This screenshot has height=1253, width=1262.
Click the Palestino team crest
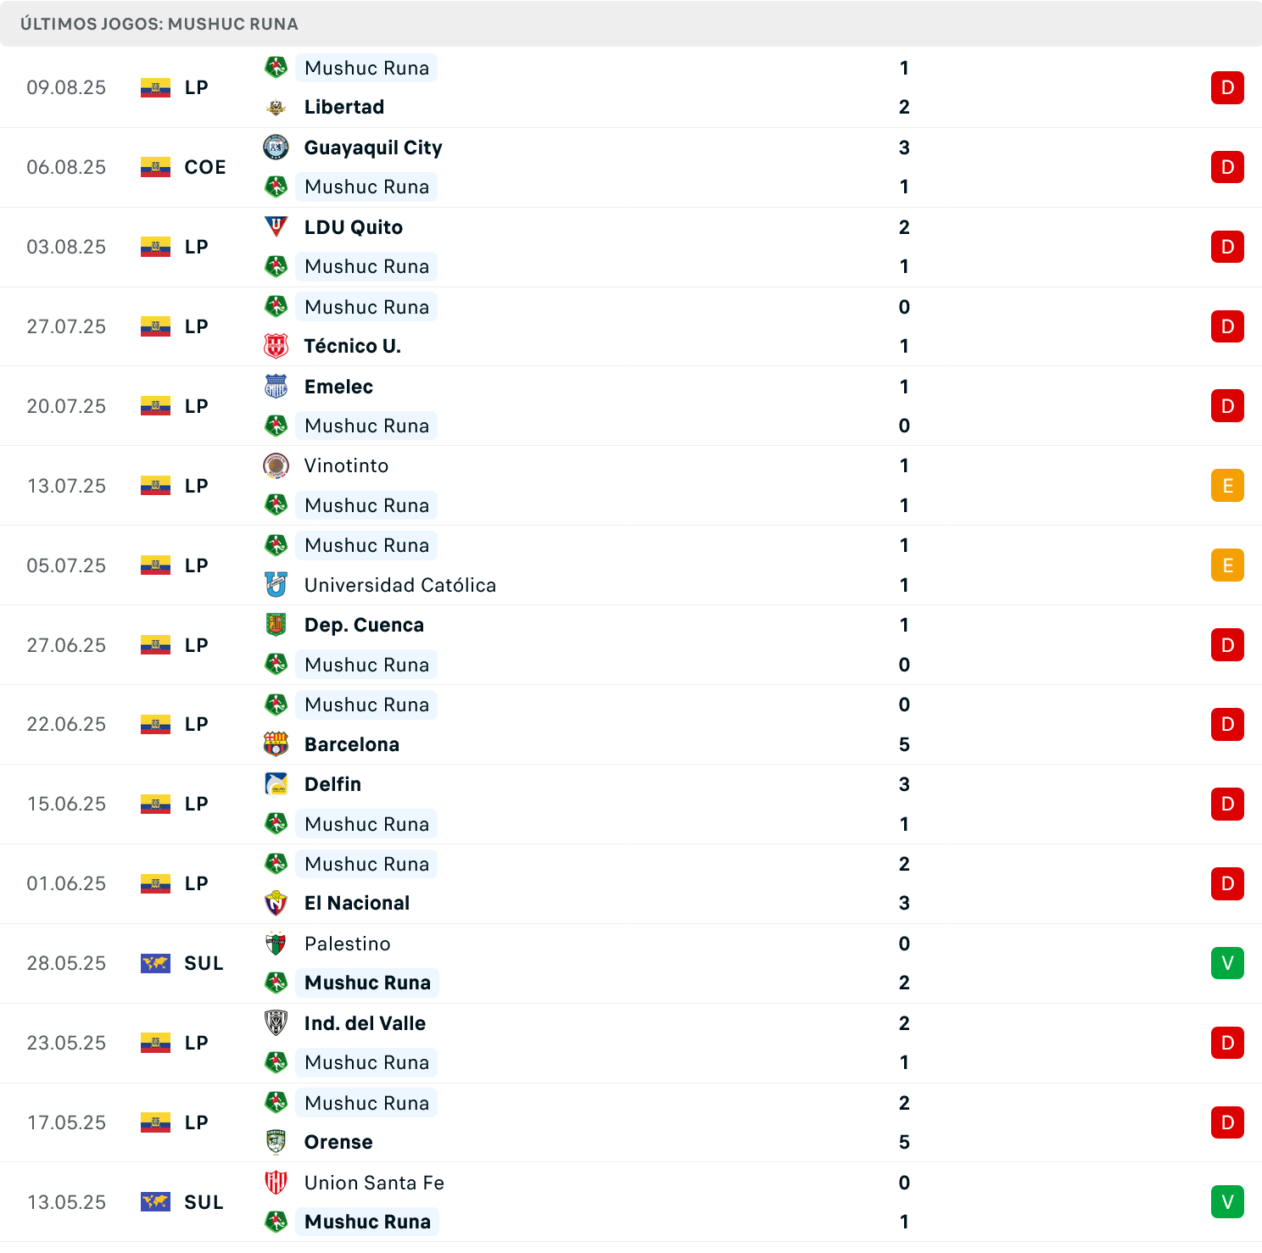click(276, 944)
